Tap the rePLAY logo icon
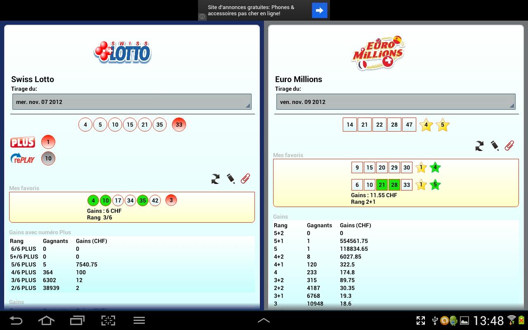 tap(23, 158)
